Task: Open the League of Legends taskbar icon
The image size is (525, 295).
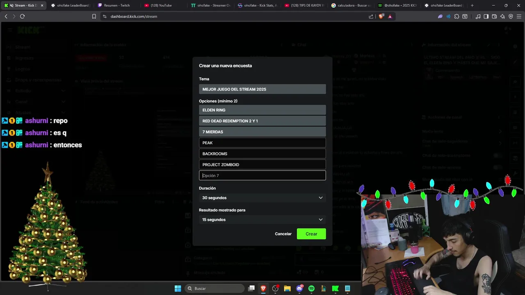Action: point(323,288)
